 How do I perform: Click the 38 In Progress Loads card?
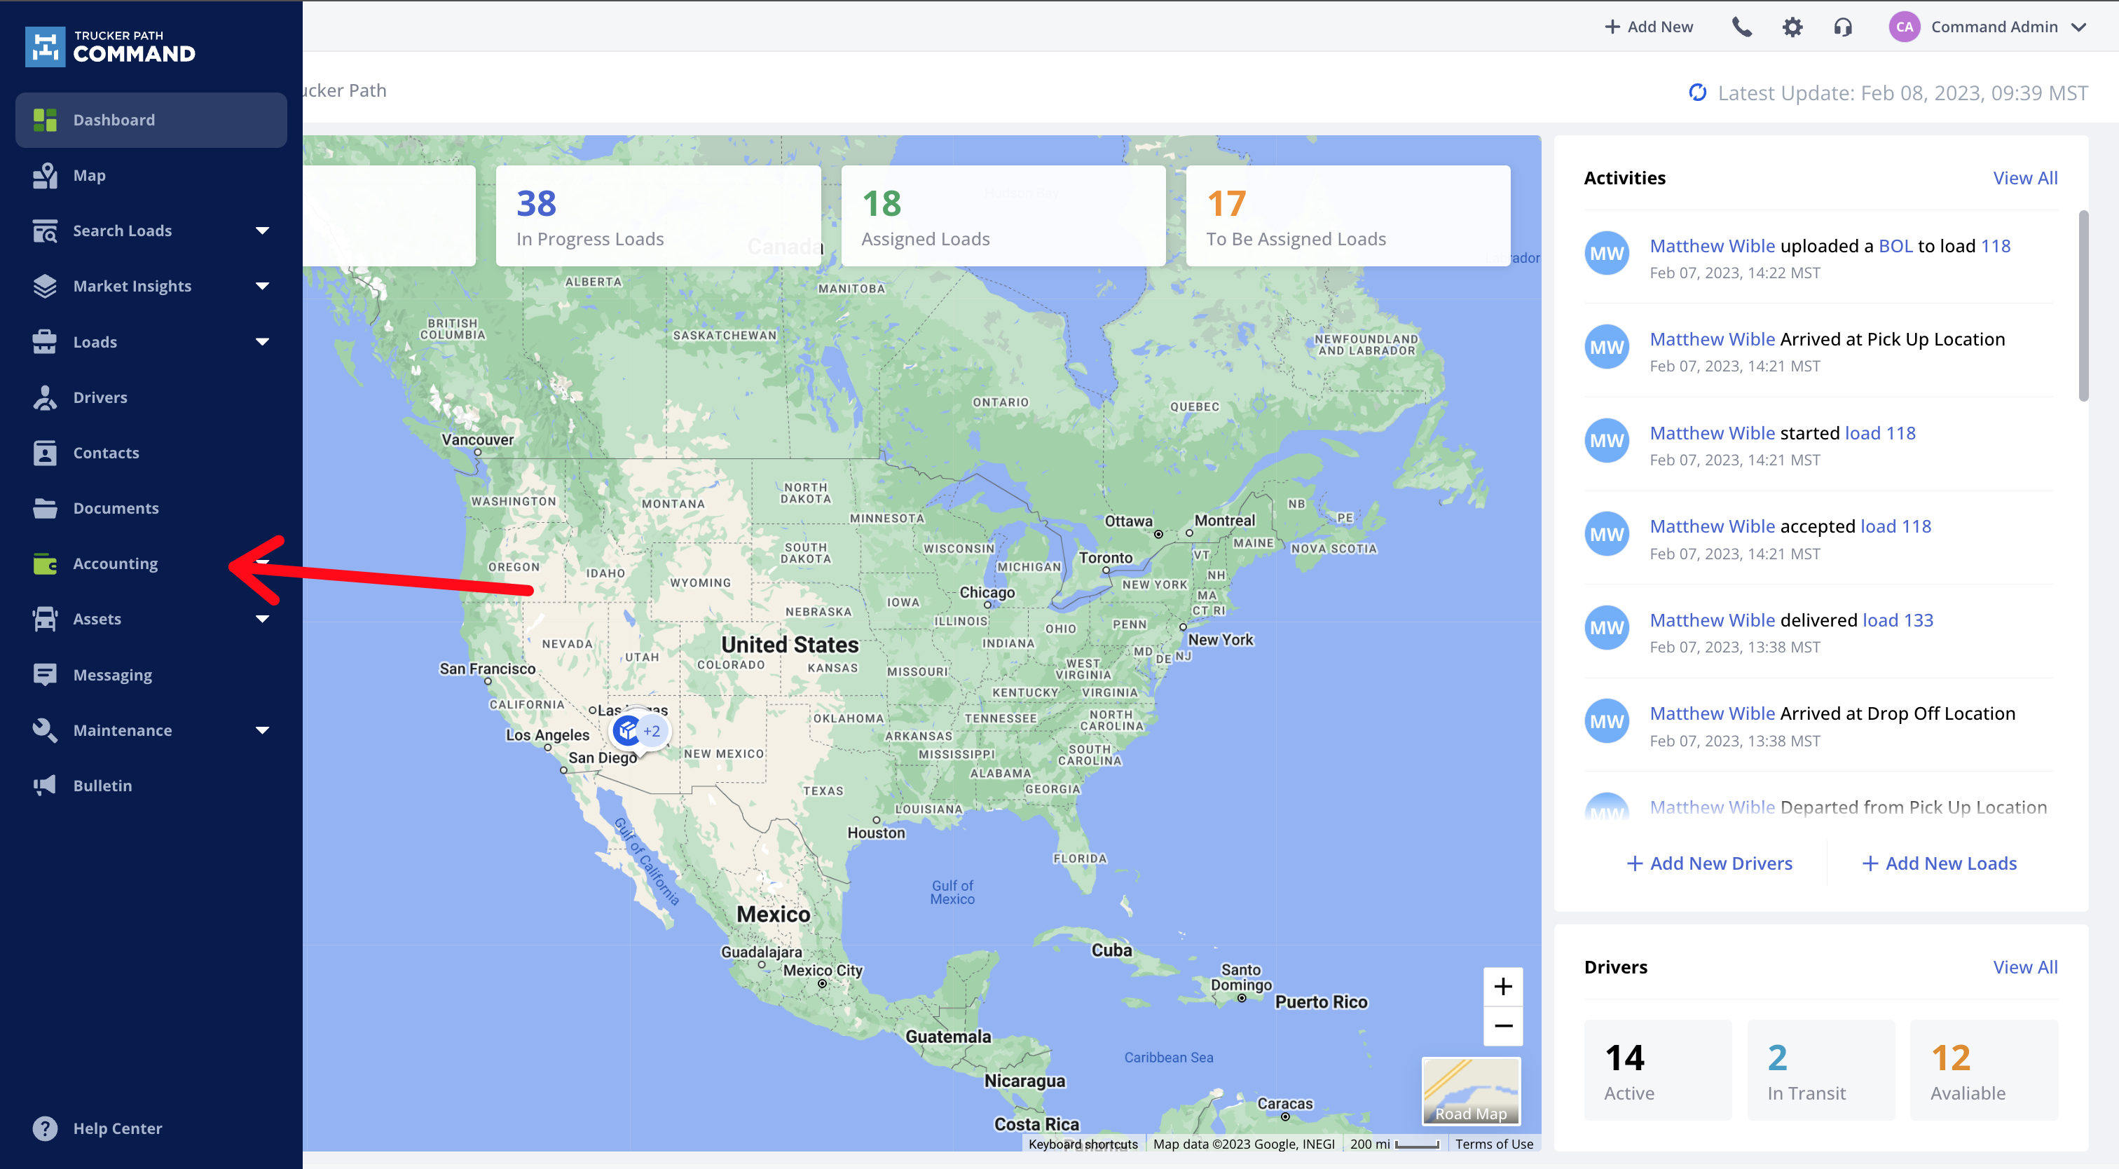pos(658,216)
